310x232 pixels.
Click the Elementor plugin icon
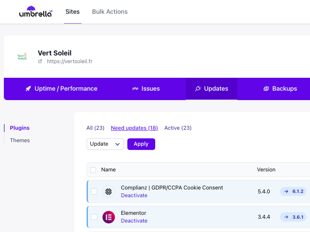pos(108,217)
